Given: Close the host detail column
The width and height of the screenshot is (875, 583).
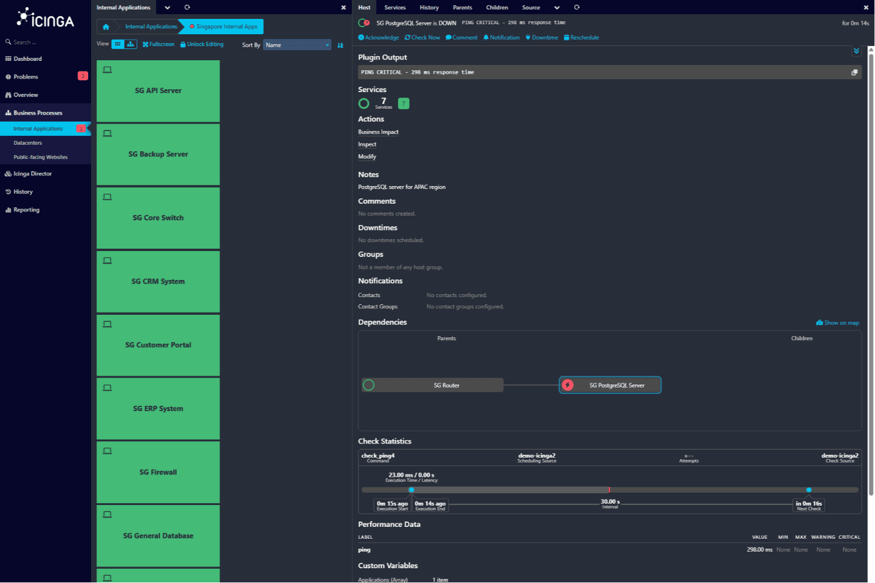Looking at the screenshot, I should click(x=866, y=8).
